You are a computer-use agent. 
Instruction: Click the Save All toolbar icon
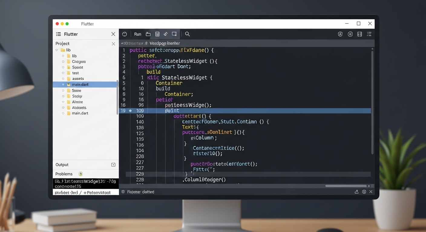click(157, 34)
